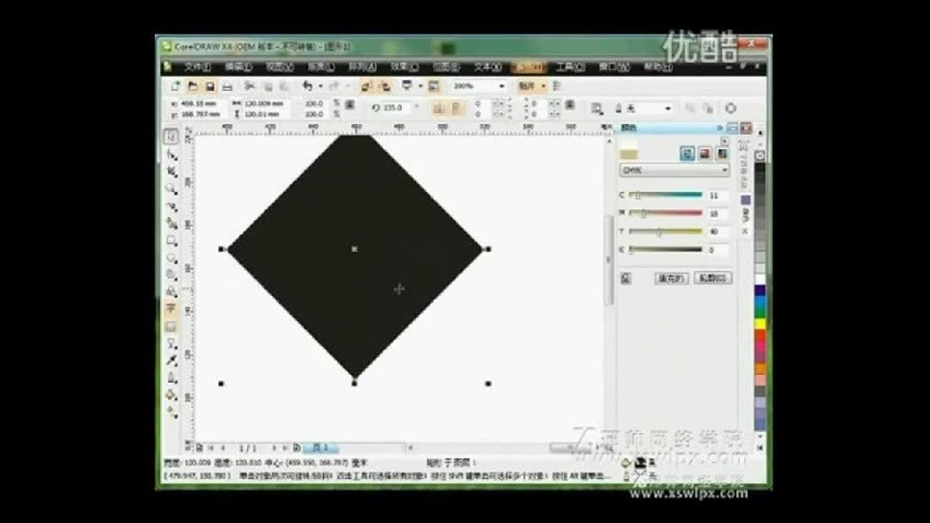Select the Zoom tool

169,188
